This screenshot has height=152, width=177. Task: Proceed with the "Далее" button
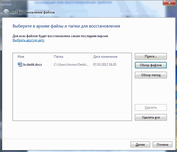pyautogui.click(x=140, y=144)
